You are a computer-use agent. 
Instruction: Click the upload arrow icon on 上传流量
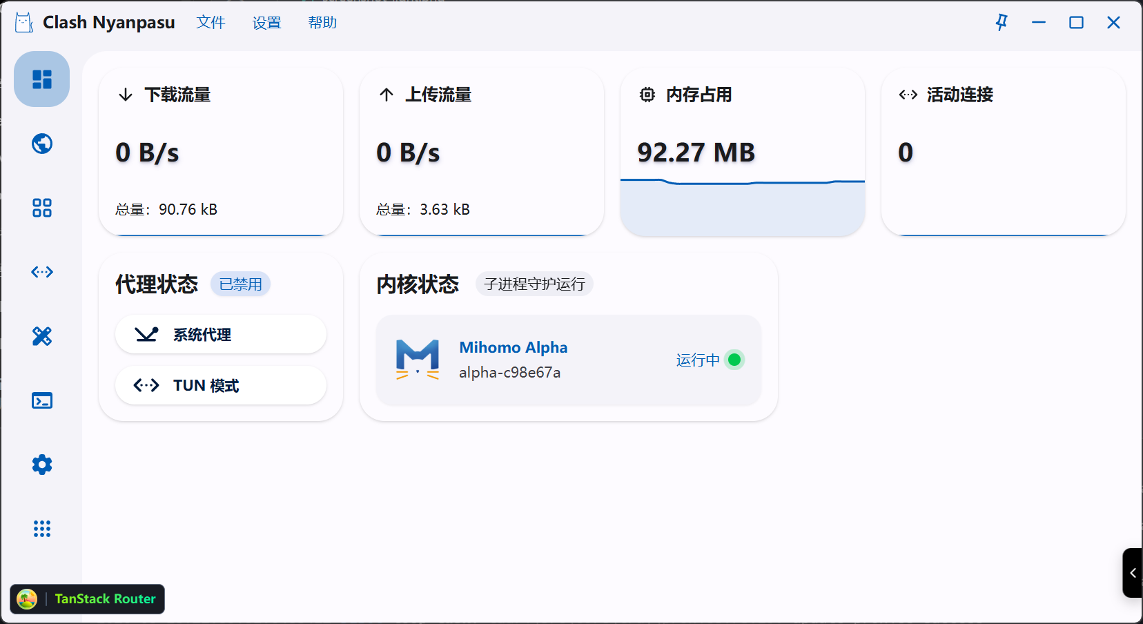click(x=387, y=95)
